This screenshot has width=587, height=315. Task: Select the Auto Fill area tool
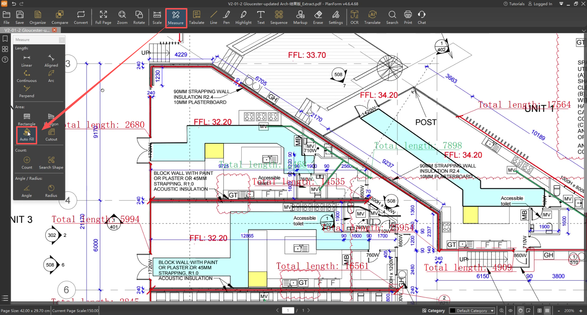pyautogui.click(x=27, y=135)
